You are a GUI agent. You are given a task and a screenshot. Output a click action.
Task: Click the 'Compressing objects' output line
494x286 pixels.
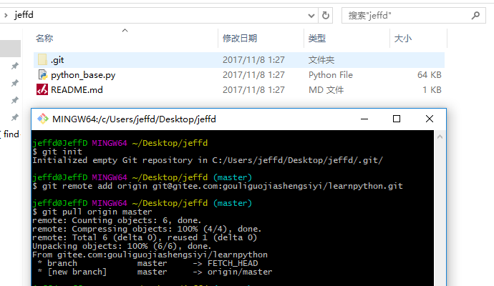point(147,229)
